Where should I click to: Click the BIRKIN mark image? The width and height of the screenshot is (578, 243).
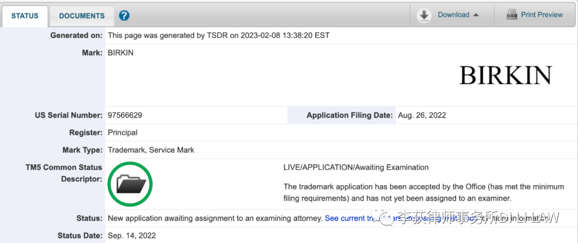505,75
